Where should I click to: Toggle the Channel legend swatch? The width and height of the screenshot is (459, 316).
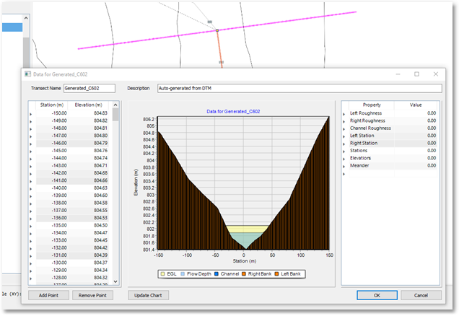click(x=217, y=274)
